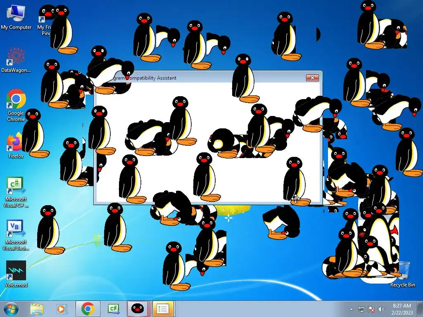Screen dimensions: 423x317
Task: Click the Windows Start button
Action: pos(11,309)
